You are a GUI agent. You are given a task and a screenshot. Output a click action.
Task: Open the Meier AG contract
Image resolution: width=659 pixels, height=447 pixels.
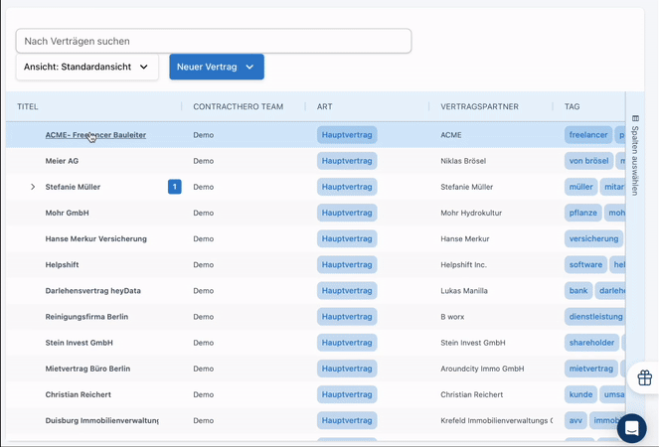pos(62,161)
